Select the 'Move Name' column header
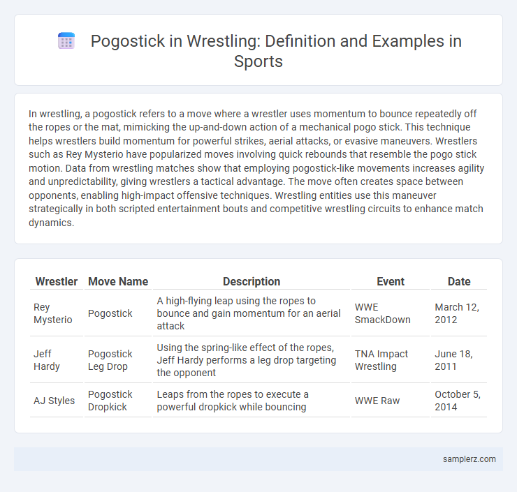Screen dimensions: 517x492 tap(118, 281)
